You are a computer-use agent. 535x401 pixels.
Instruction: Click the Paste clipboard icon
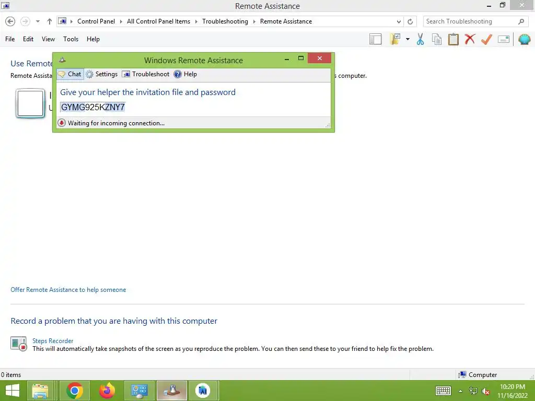click(x=453, y=39)
